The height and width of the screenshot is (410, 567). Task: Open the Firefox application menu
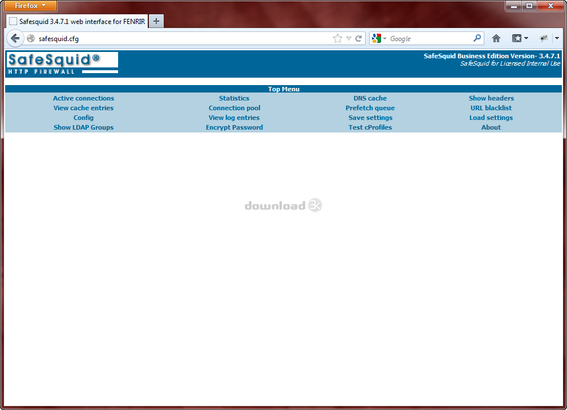[x=31, y=6]
